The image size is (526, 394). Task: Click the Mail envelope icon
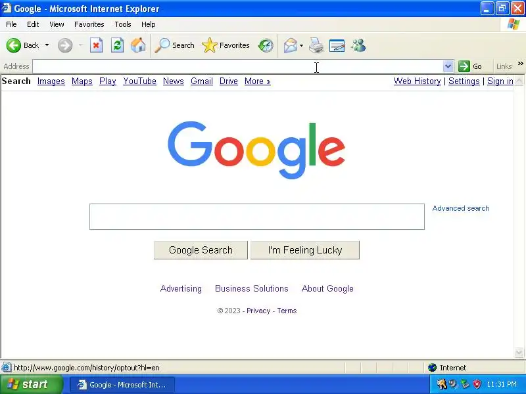pyautogui.click(x=291, y=45)
